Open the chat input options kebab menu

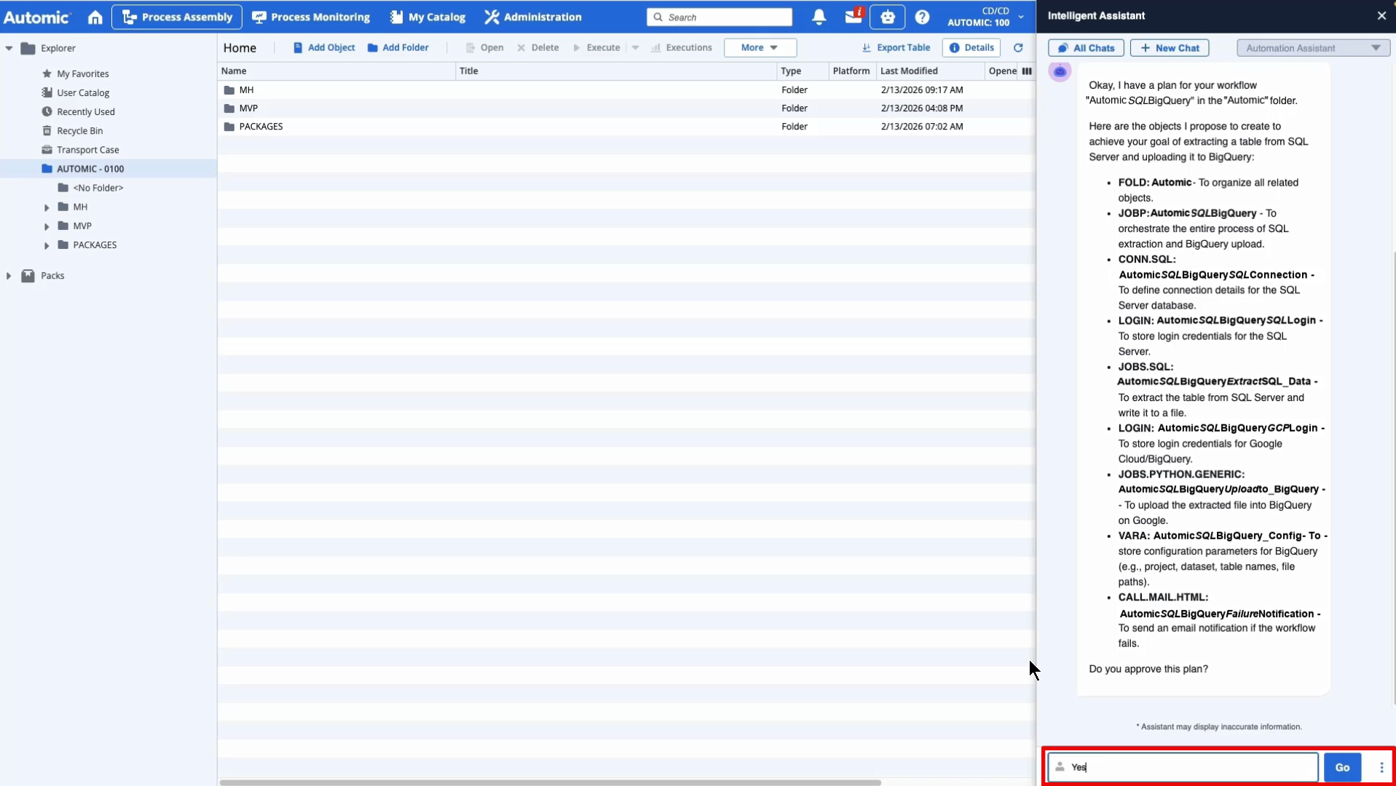click(1381, 767)
